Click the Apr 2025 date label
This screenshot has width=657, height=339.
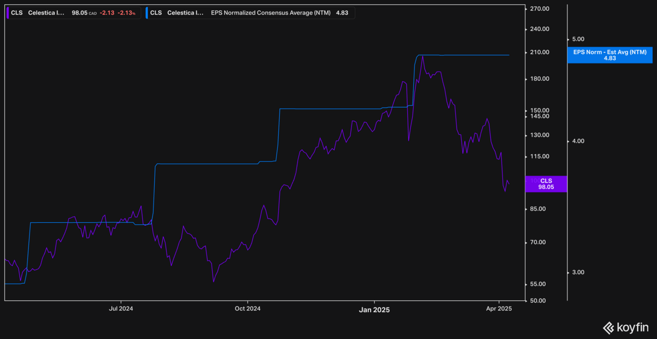coord(499,309)
